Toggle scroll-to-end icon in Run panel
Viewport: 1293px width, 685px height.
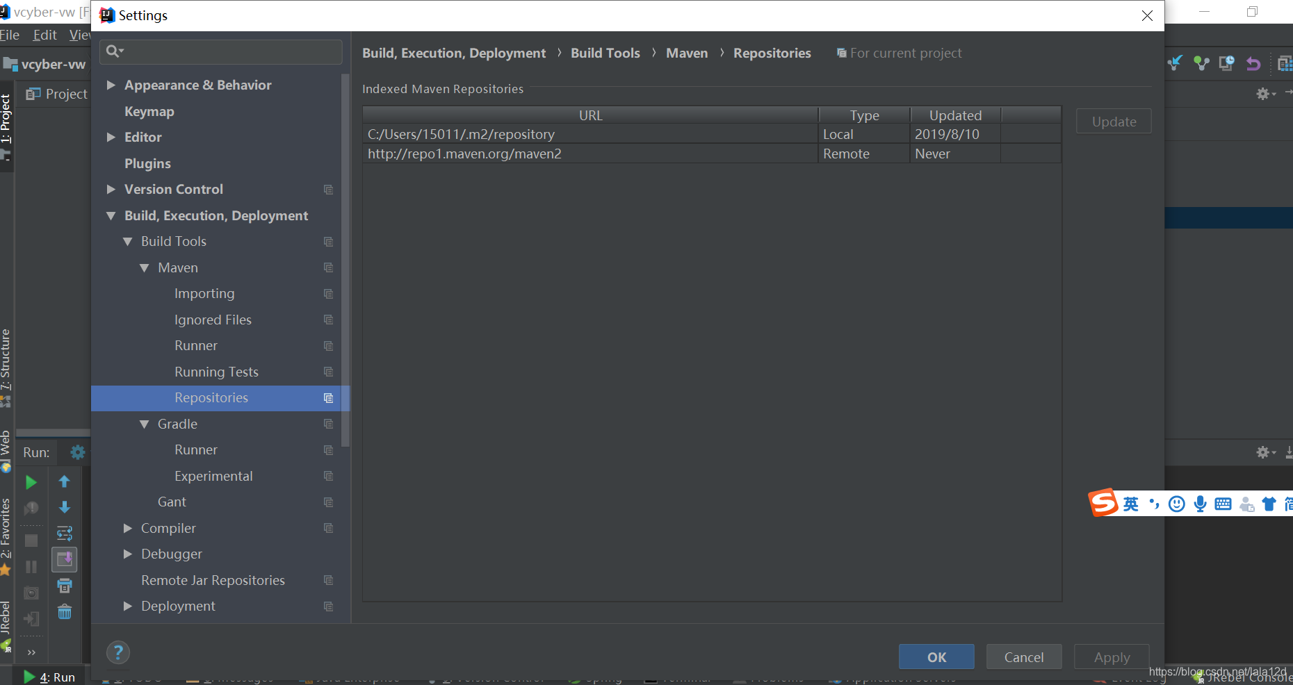(65, 559)
